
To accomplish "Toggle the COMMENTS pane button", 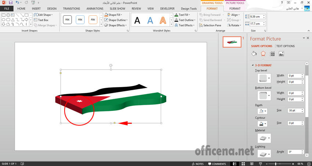I will [217, 164].
